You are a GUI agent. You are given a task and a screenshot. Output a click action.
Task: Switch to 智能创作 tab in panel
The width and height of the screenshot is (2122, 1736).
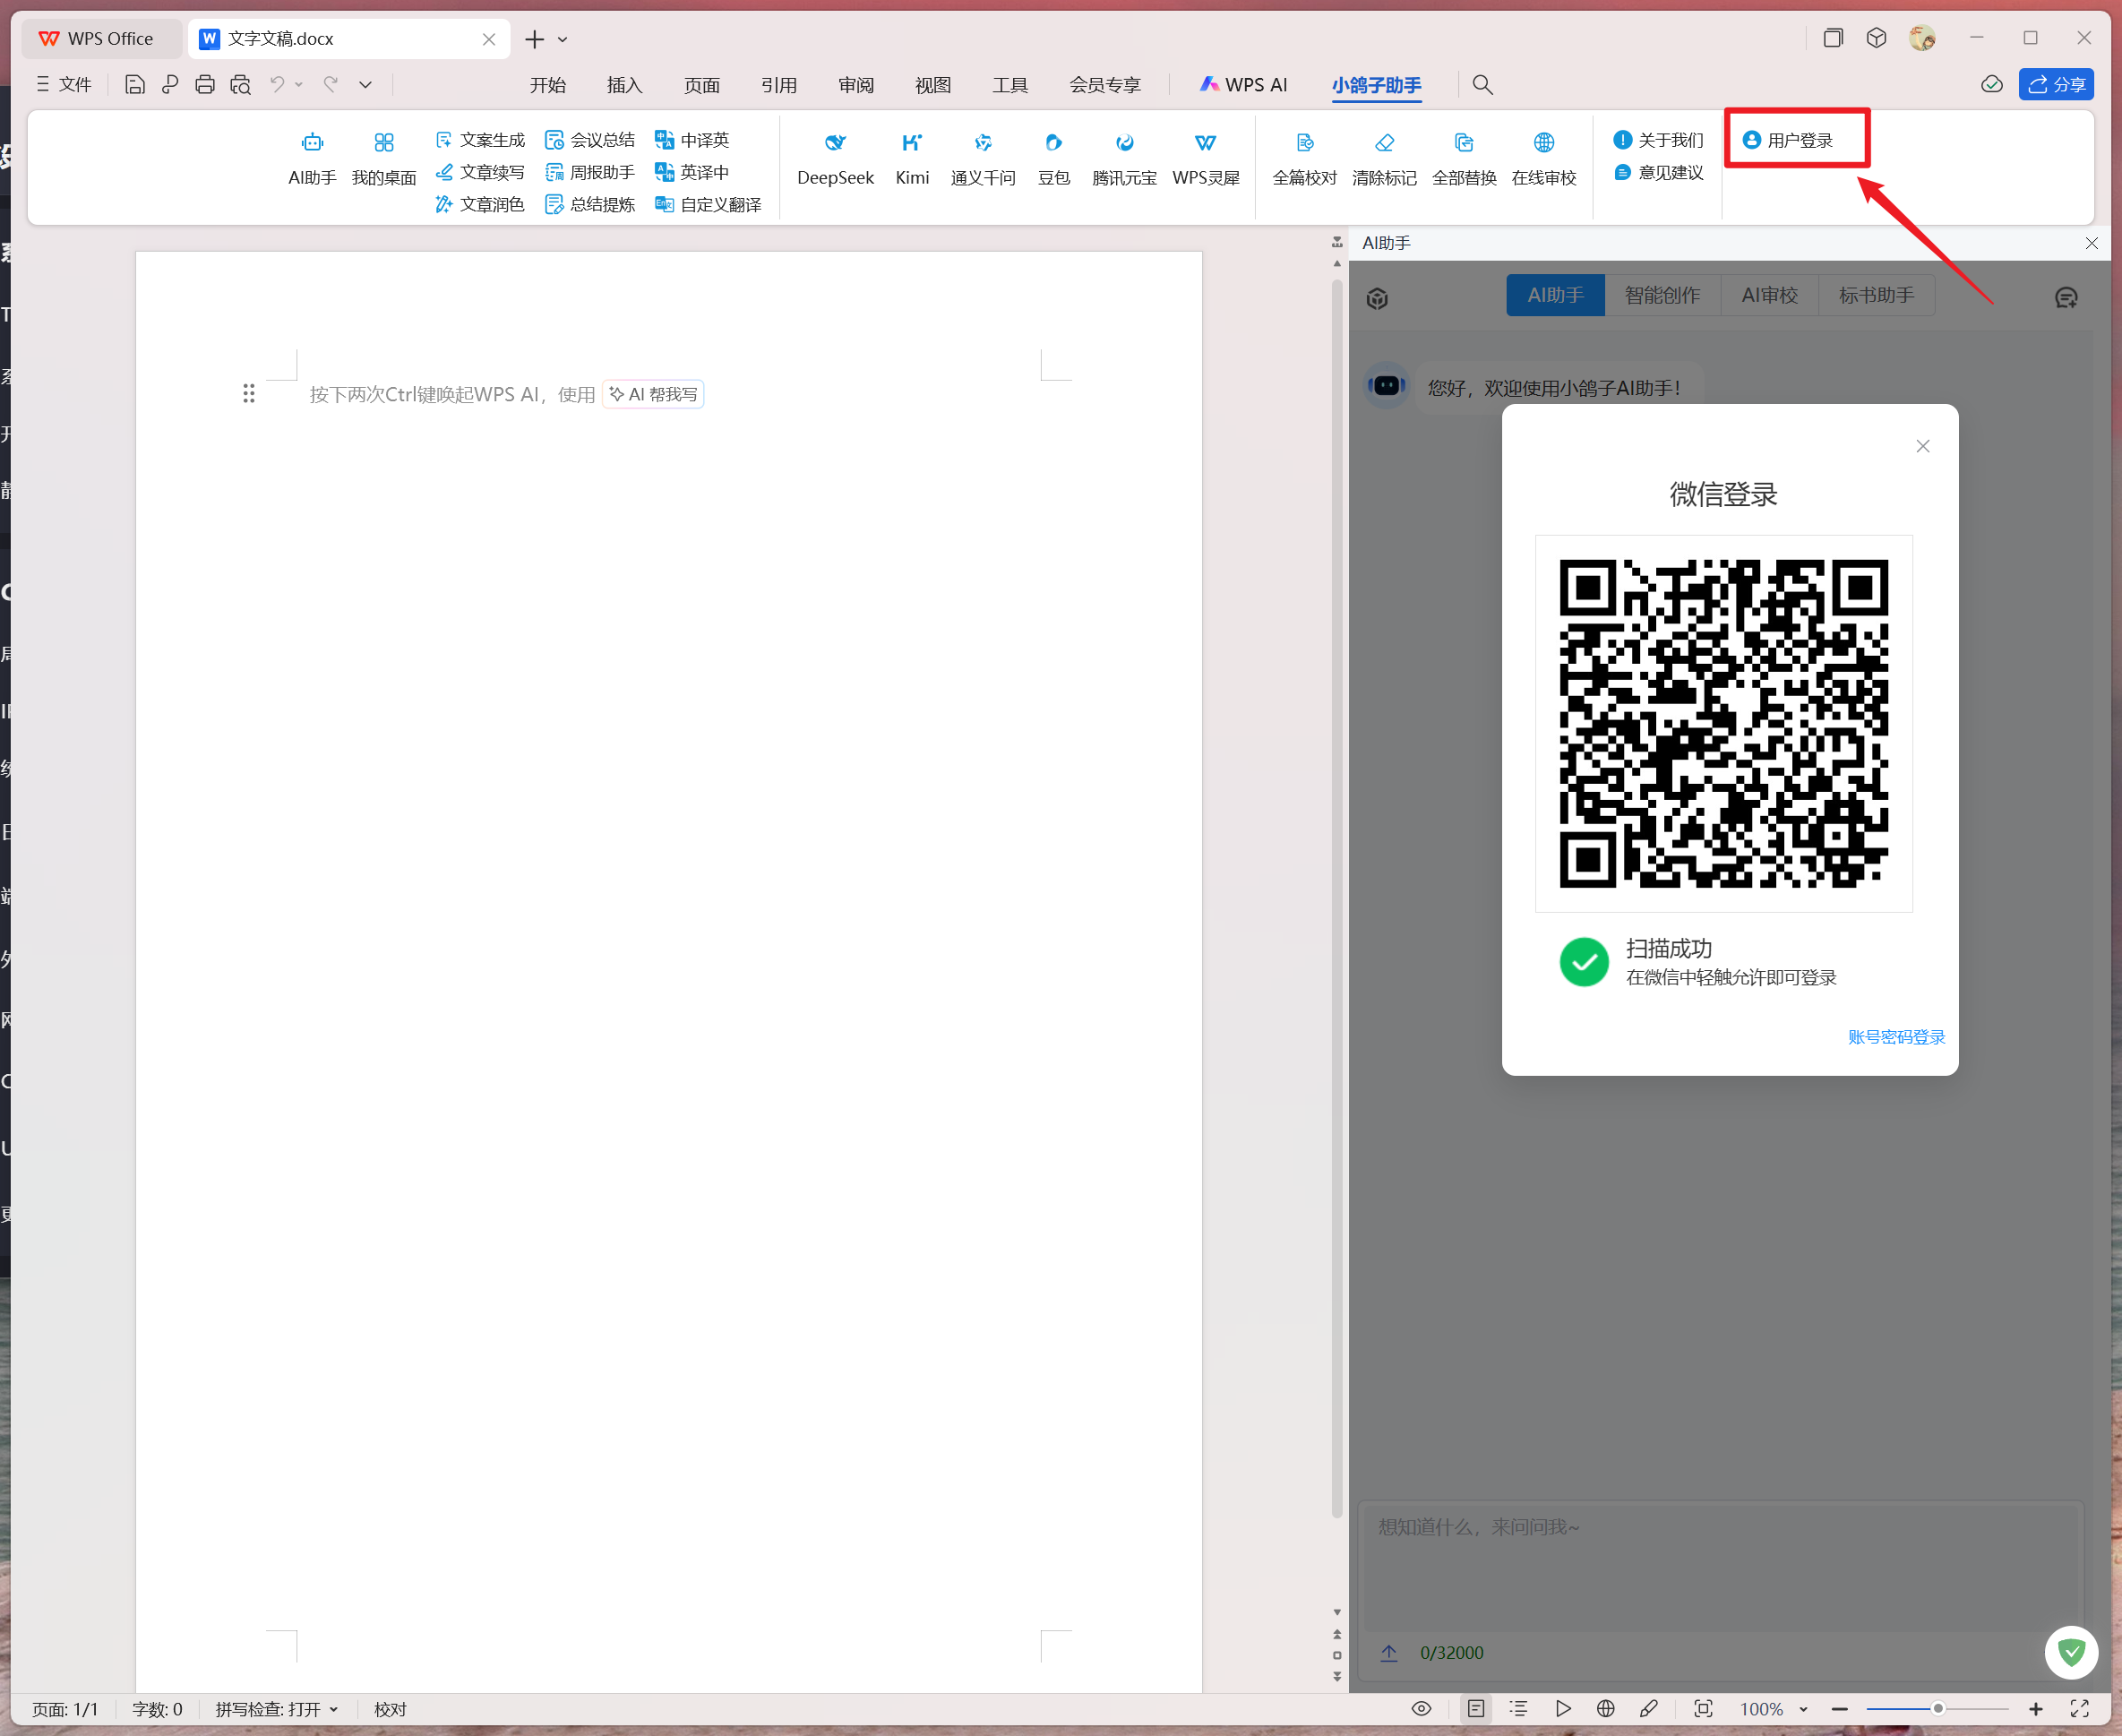tap(1662, 295)
